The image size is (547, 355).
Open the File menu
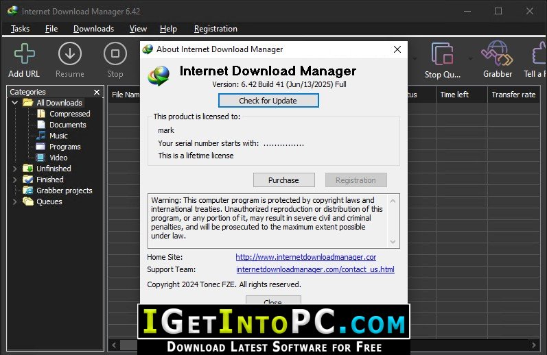[x=51, y=29]
